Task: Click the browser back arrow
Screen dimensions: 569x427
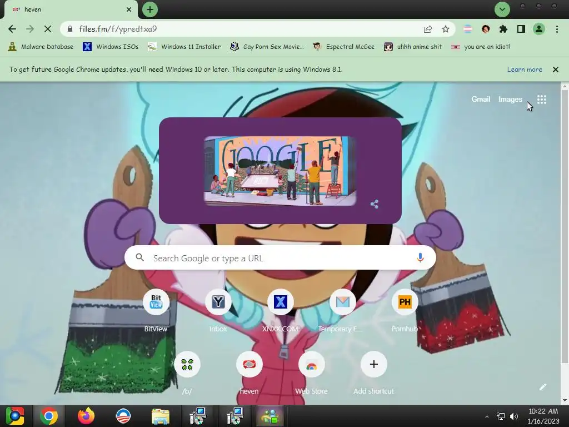Action: 12,29
